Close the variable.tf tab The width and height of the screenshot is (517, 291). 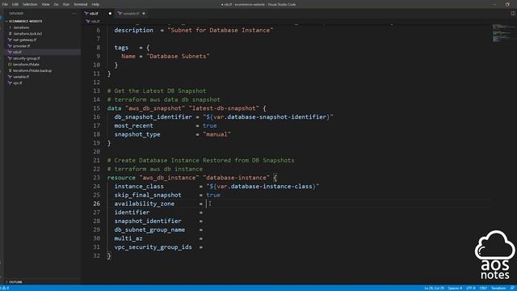point(144,14)
